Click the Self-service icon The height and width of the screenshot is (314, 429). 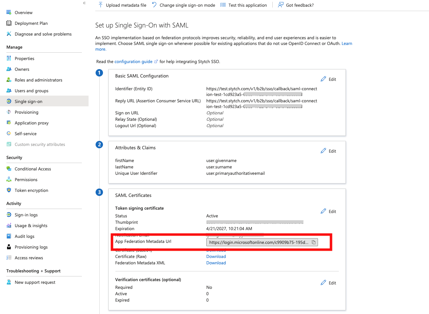coord(9,134)
